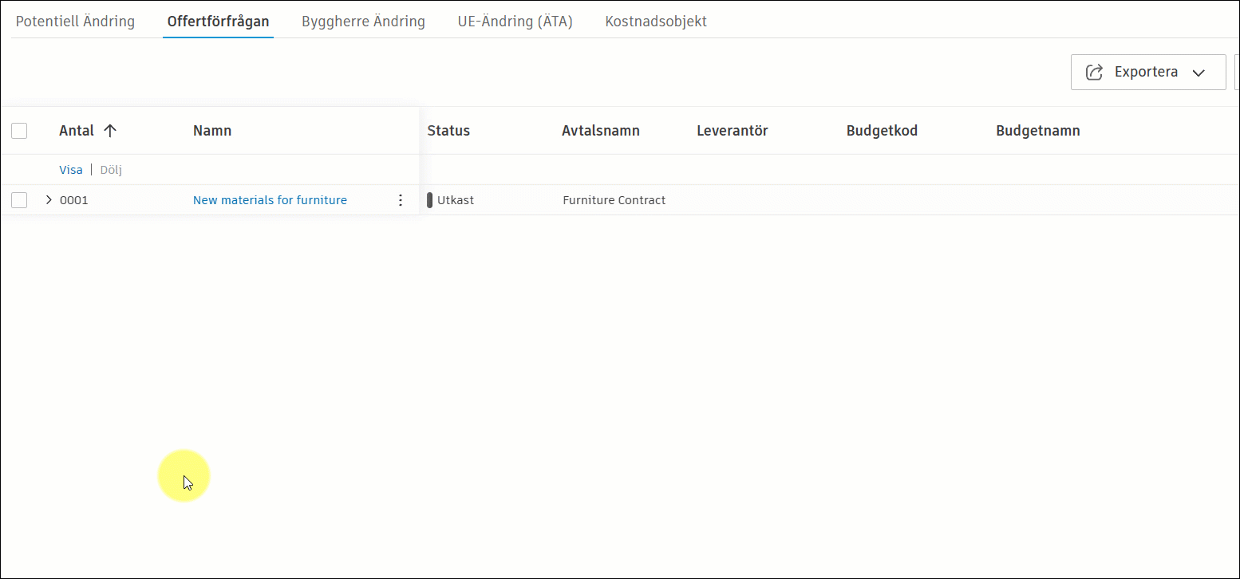Open the row actions kebab menu
This screenshot has height=579, width=1240.
coord(401,199)
